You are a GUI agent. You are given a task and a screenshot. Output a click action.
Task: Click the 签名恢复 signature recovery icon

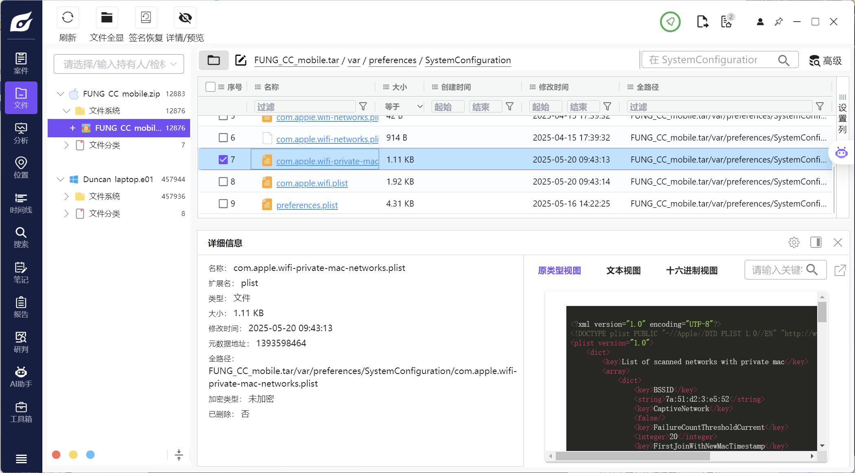tap(146, 18)
